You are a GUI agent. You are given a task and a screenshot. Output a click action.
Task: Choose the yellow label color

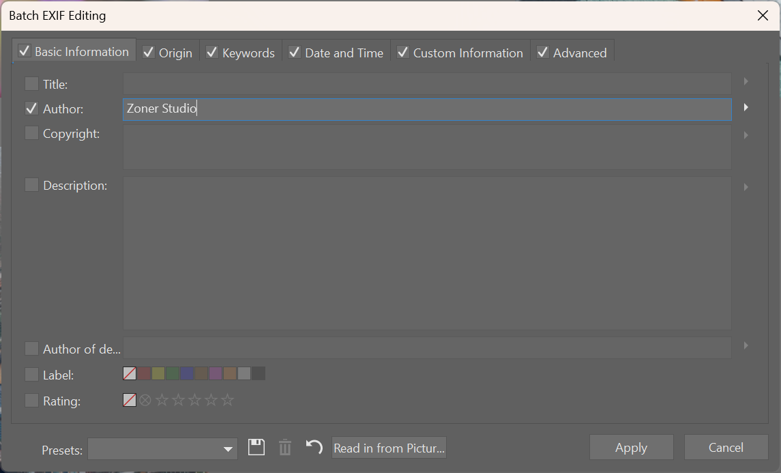point(158,373)
